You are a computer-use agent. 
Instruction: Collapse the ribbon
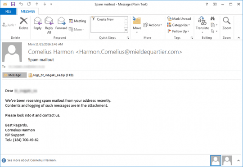coord(238,38)
